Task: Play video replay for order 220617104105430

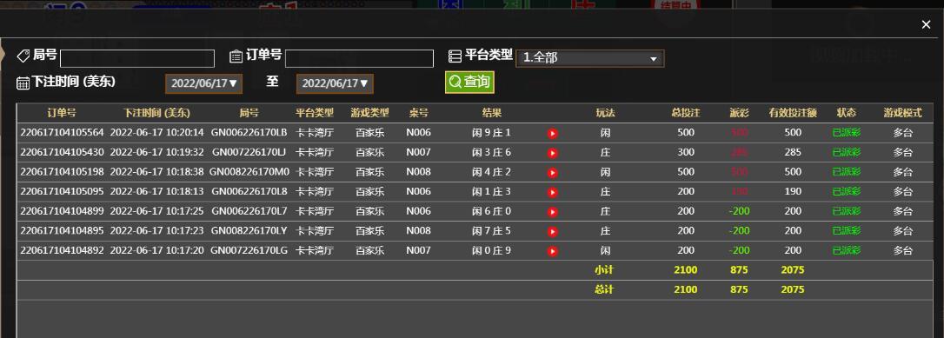Action: coord(553,154)
